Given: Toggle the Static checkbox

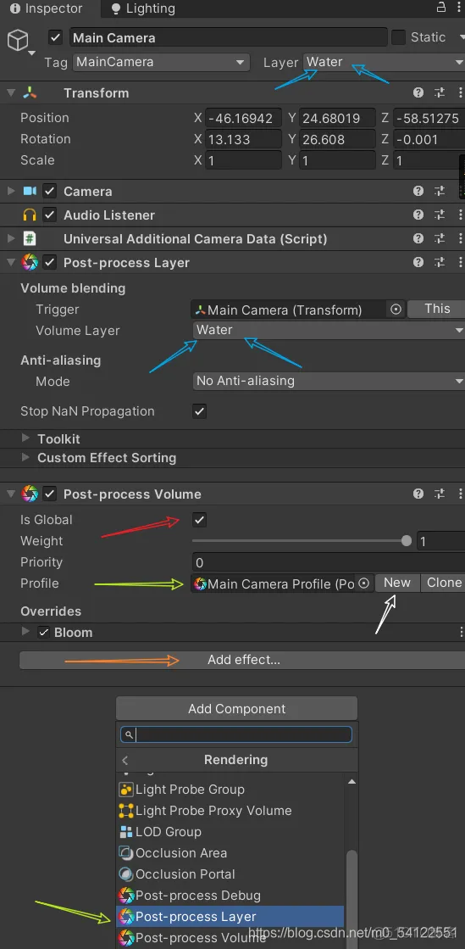Looking at the screenshot, I should (x=398, y=37).
